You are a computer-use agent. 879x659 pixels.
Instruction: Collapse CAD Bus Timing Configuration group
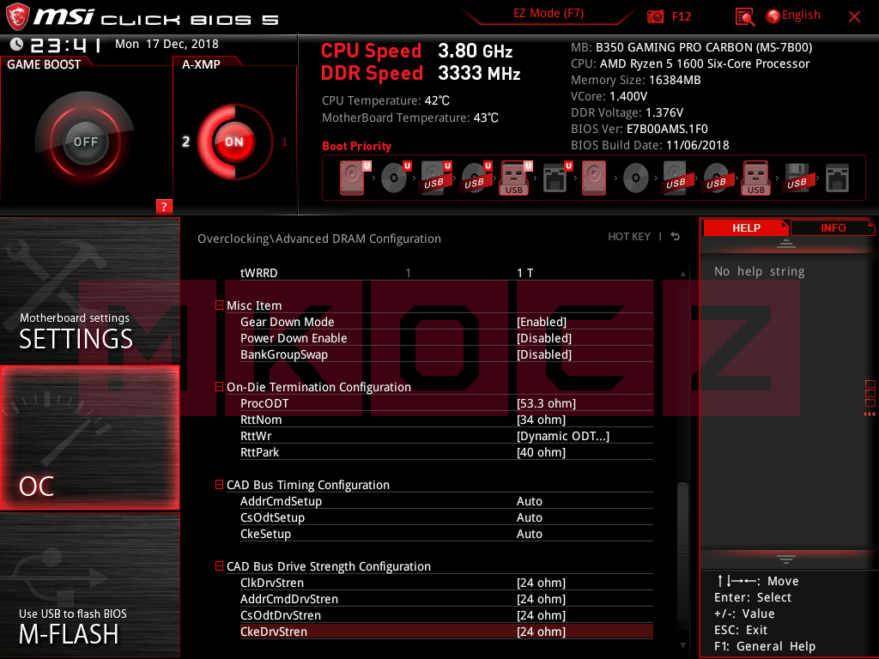[219, 485]
